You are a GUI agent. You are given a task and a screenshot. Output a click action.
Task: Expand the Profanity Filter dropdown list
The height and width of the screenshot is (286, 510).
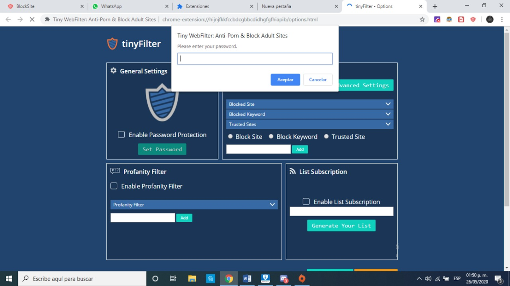pos(194,204)
